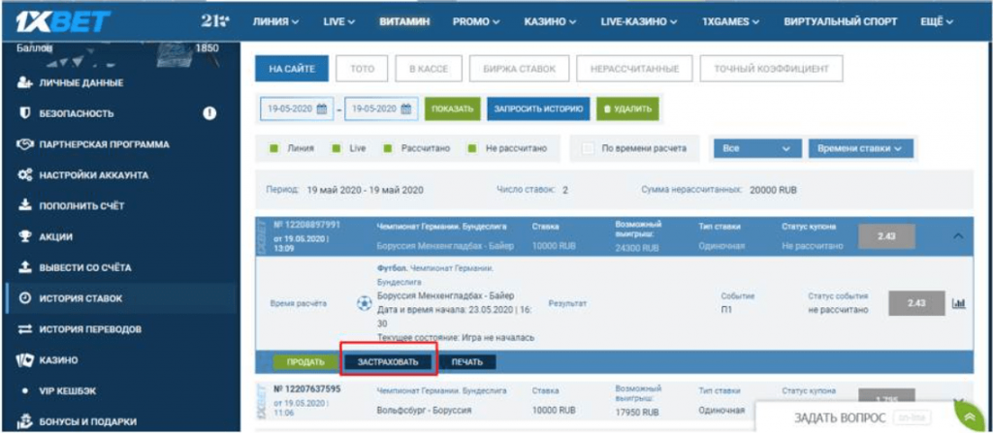Toggle the Live checkbox filter
The image size is (993, 433).
click(337, 149)
